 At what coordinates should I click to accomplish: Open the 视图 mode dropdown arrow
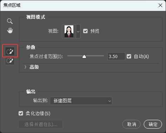point(78,31)
